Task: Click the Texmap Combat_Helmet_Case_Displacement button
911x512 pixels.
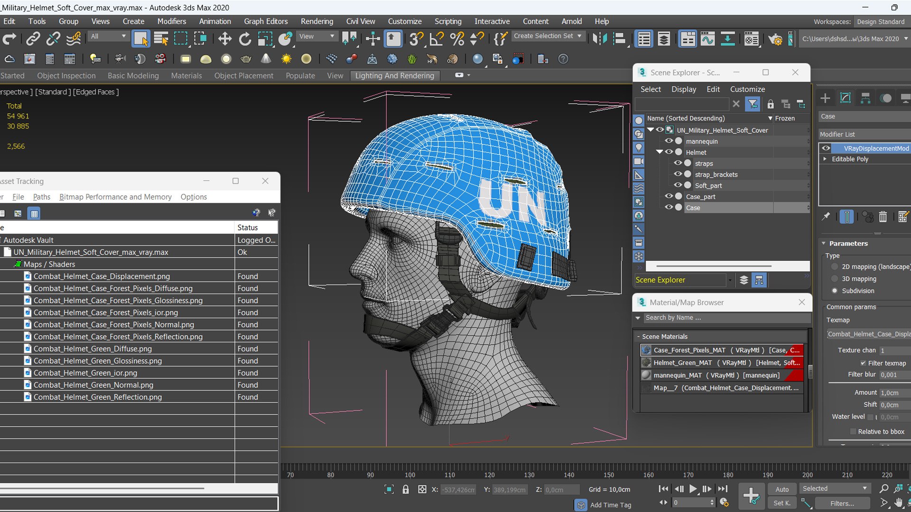Action: pyautogui.click(x=869, y=334)
